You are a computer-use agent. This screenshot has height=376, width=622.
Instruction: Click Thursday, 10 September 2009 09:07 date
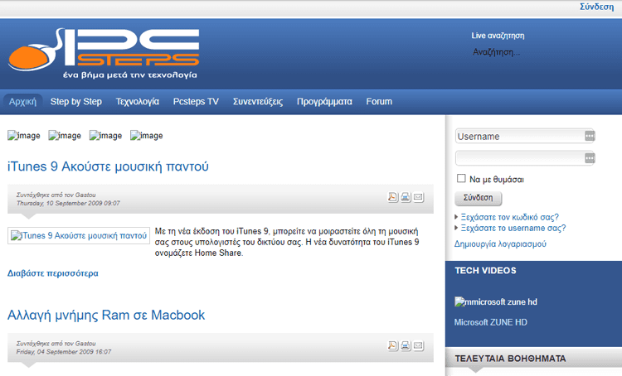point(68,203)
